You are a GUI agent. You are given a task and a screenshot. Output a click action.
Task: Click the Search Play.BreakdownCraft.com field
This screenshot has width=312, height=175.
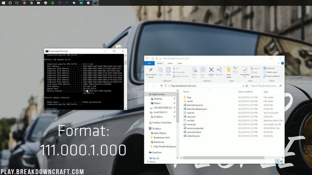click(x=266, y=86)
